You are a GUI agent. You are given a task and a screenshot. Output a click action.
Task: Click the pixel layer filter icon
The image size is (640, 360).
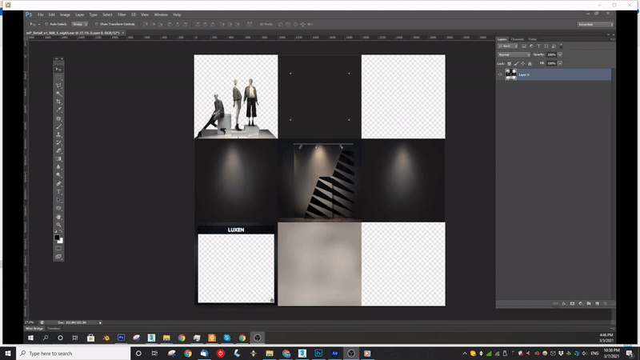(x=523, y=46)
